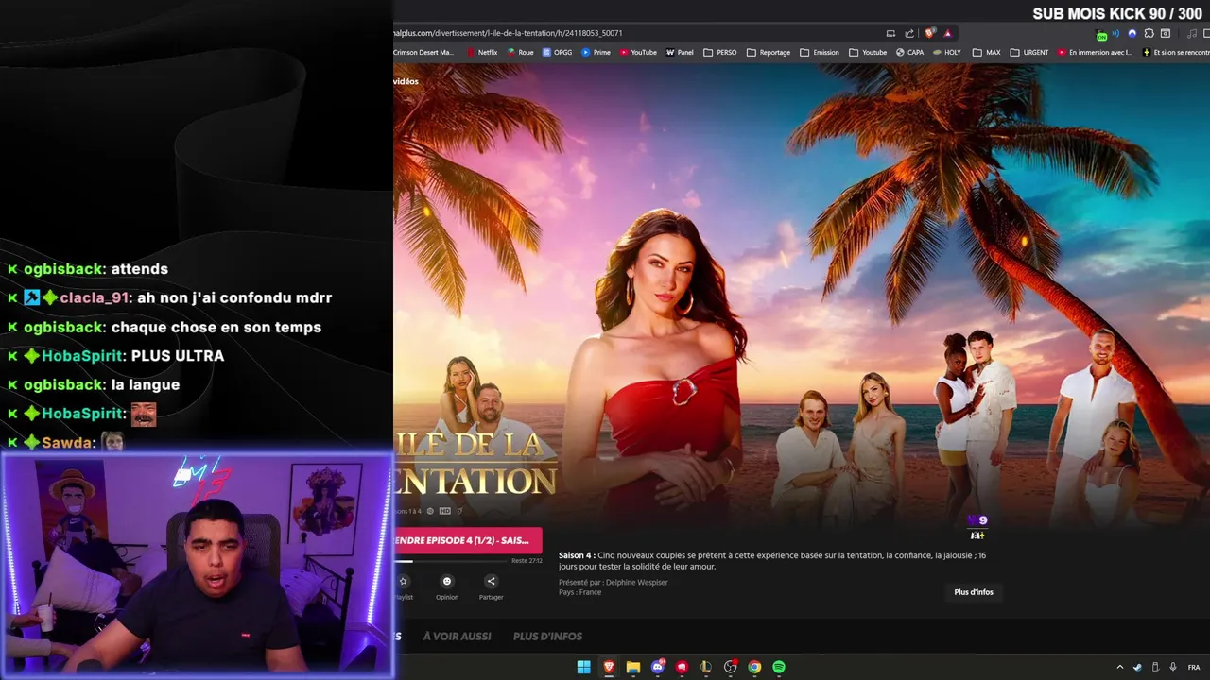
Task: Open the Netflix bookmark
Action: click(x=482, y=53)
